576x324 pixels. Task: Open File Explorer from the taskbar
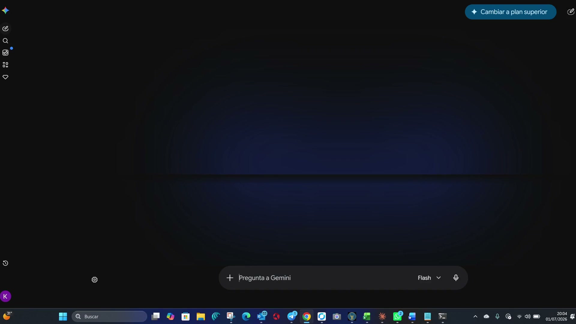coord(201,316)
